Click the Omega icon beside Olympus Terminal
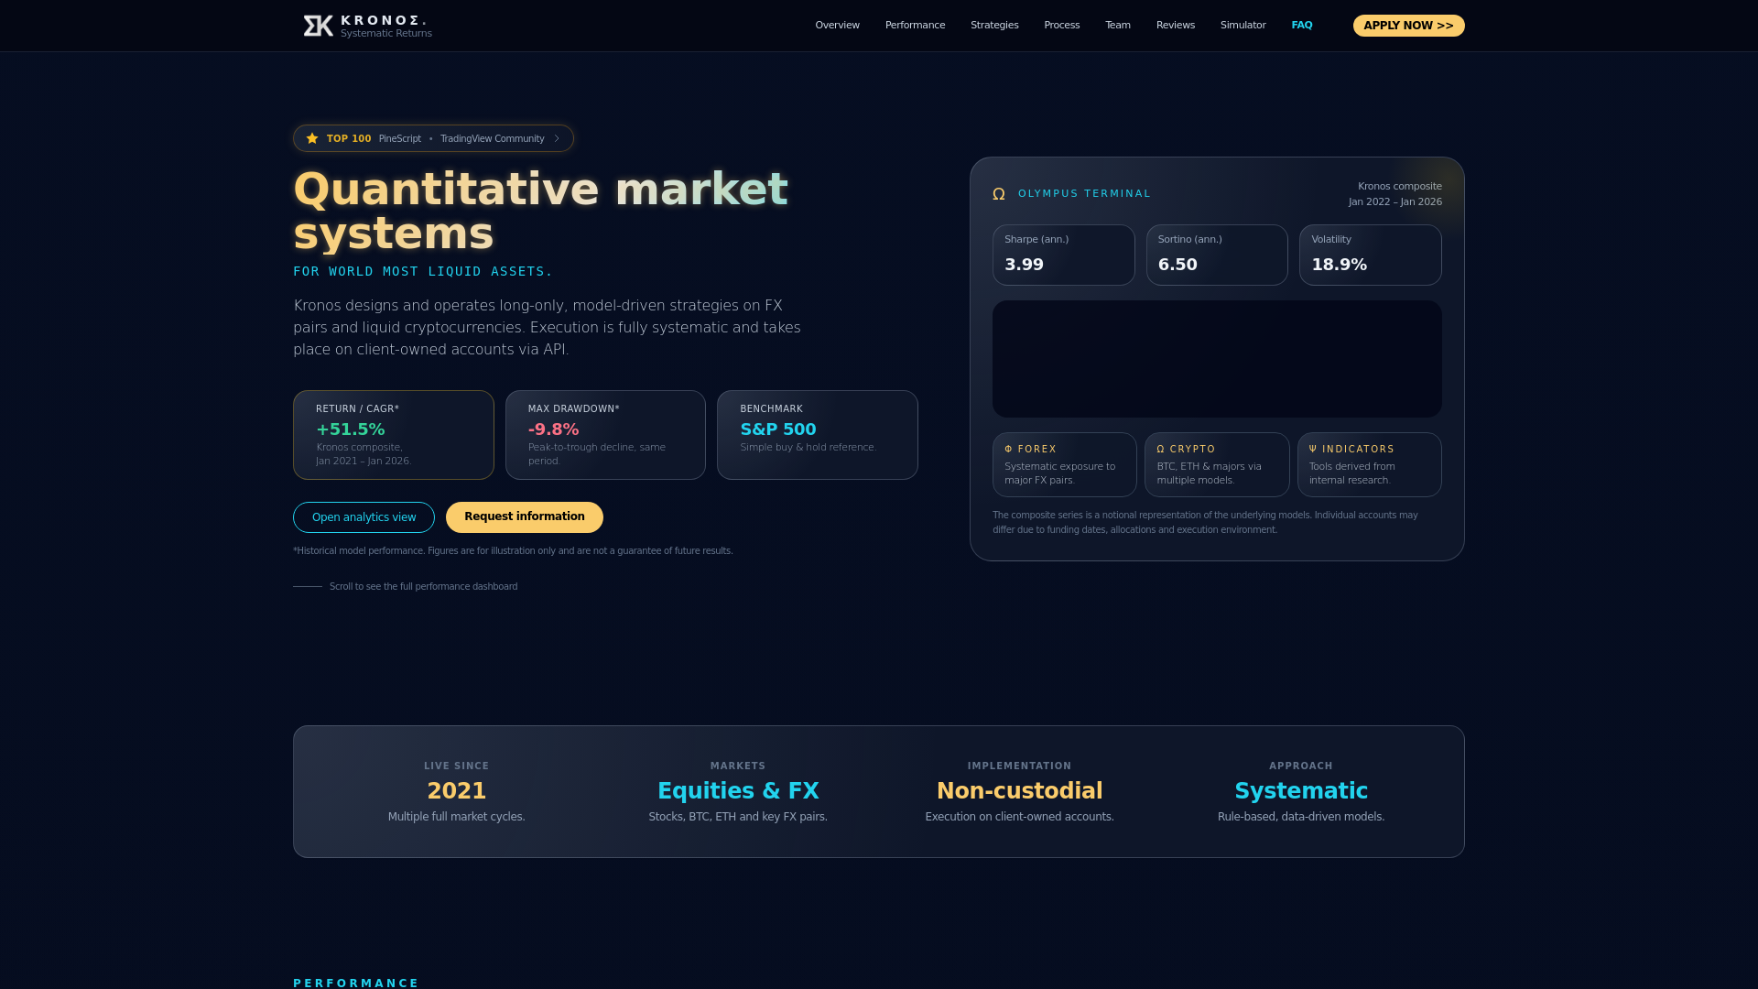Screen dimensions: 1758x989 point(999,194)
